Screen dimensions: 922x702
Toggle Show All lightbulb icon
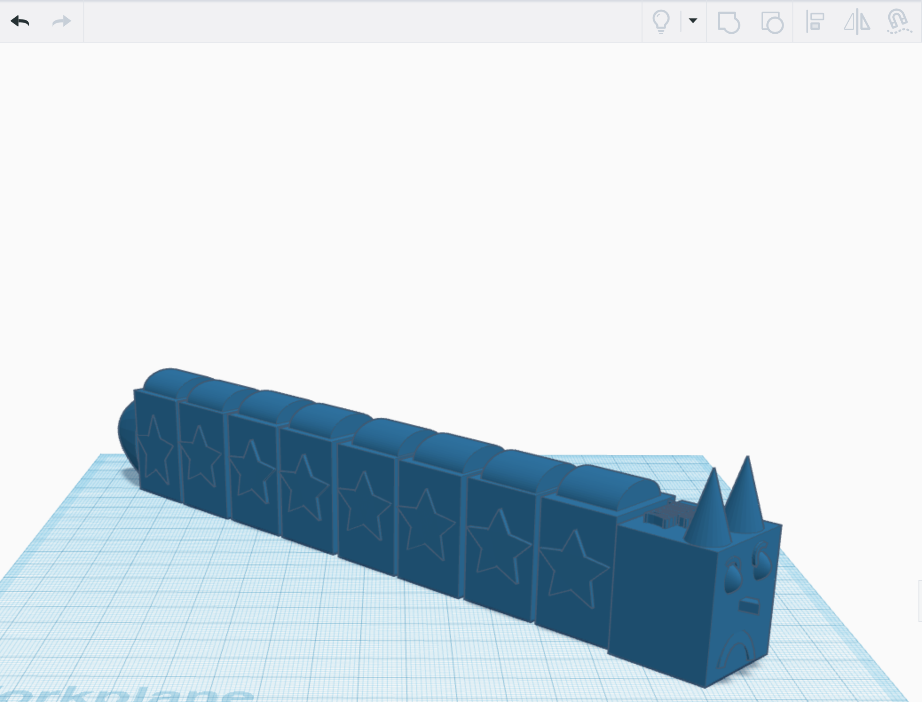tap(661, 21)
